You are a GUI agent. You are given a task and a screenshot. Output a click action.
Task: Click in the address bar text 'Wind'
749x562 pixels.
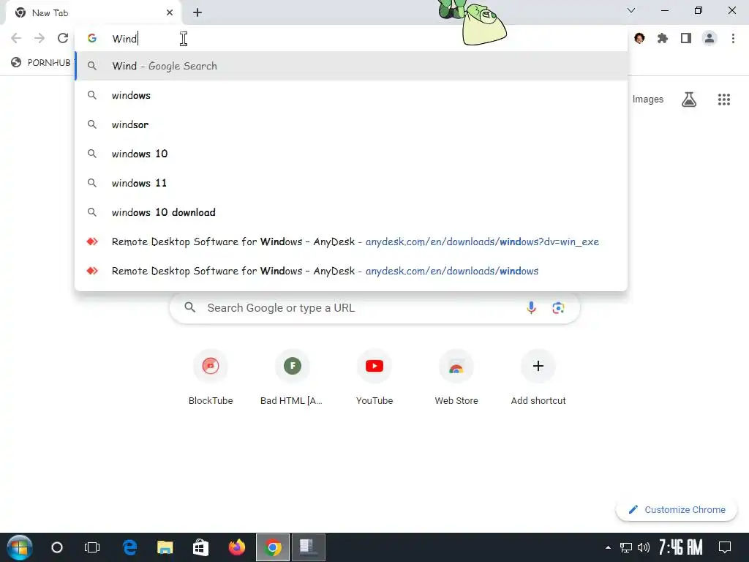click(x=124, y=39)
